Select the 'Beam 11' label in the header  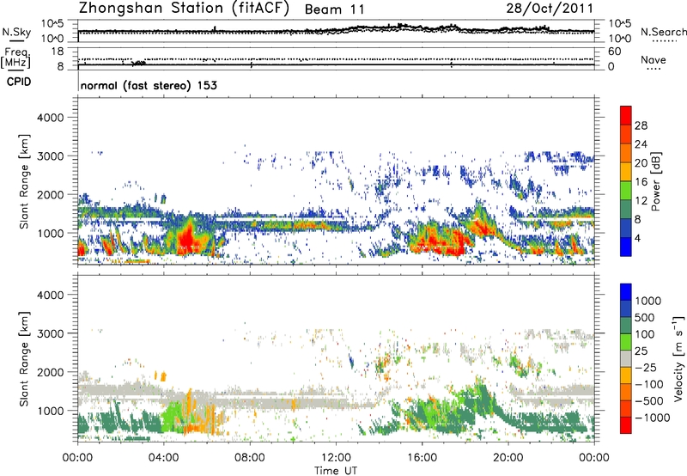tap(334, 9)
